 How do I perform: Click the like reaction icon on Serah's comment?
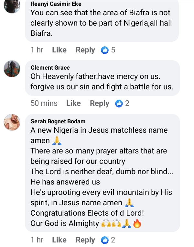tap(105, 240)
